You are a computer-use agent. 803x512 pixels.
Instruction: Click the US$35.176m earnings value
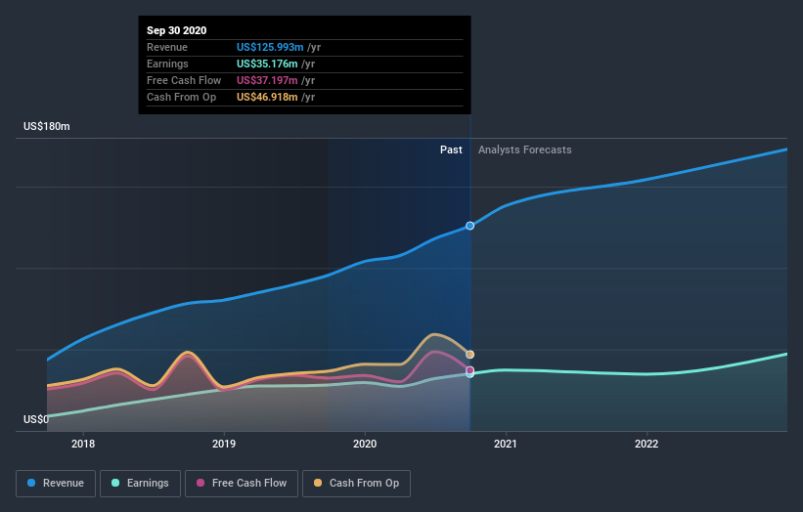coord(267,64)
